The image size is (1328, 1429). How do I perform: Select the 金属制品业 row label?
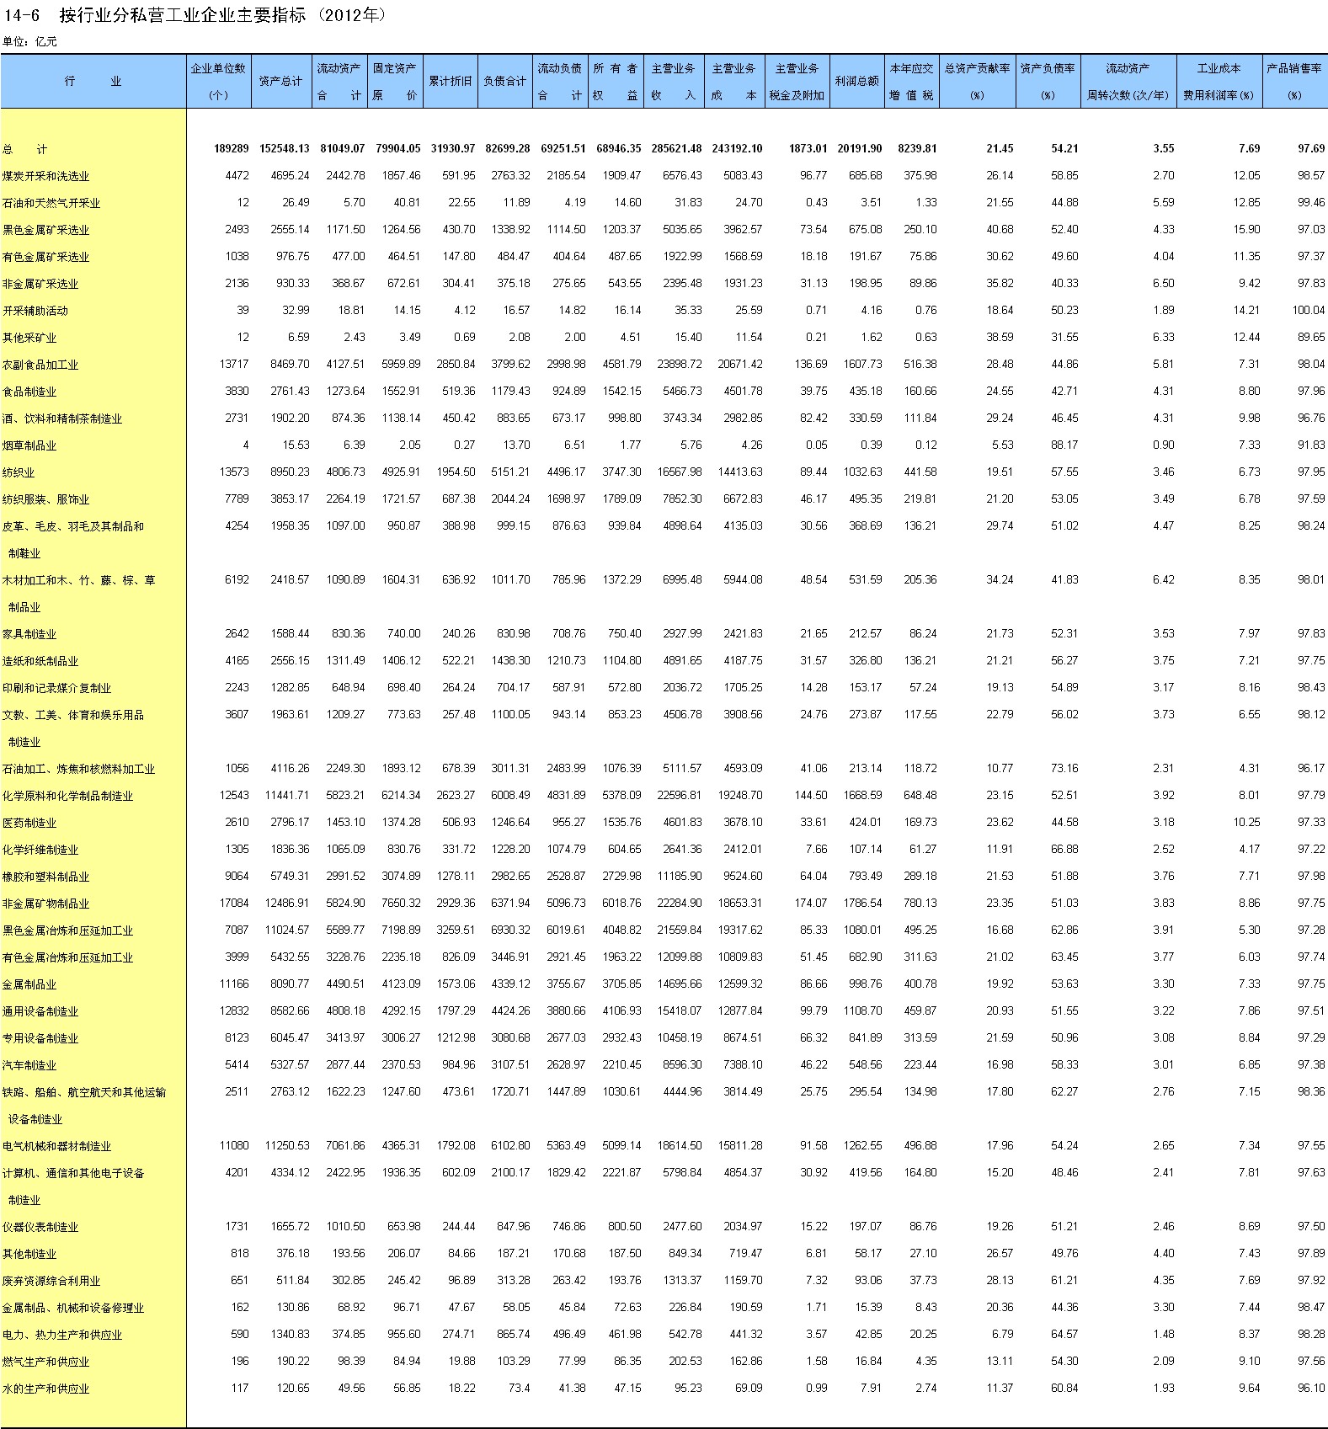(29, 984)
